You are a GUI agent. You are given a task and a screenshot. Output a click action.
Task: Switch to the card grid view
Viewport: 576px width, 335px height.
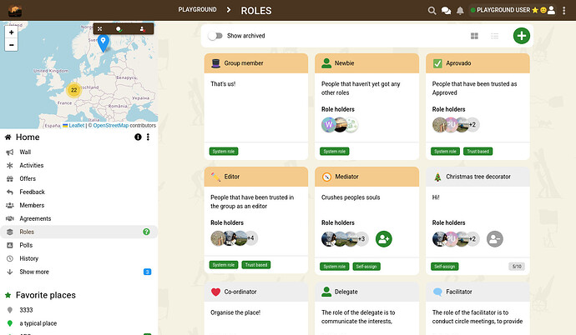pos(474,36)
